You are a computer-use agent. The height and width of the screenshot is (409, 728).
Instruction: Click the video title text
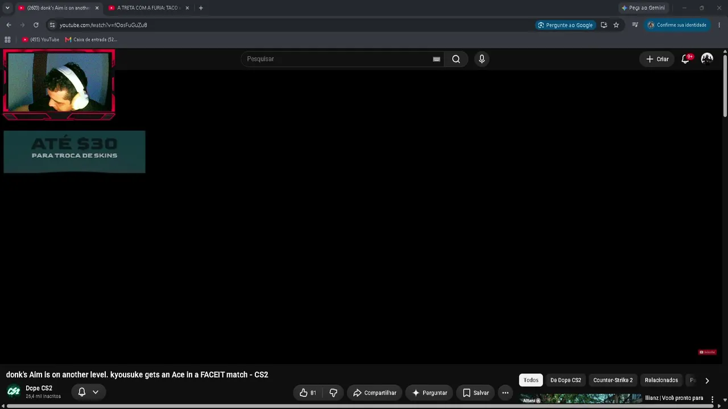(x=137, y=375)
